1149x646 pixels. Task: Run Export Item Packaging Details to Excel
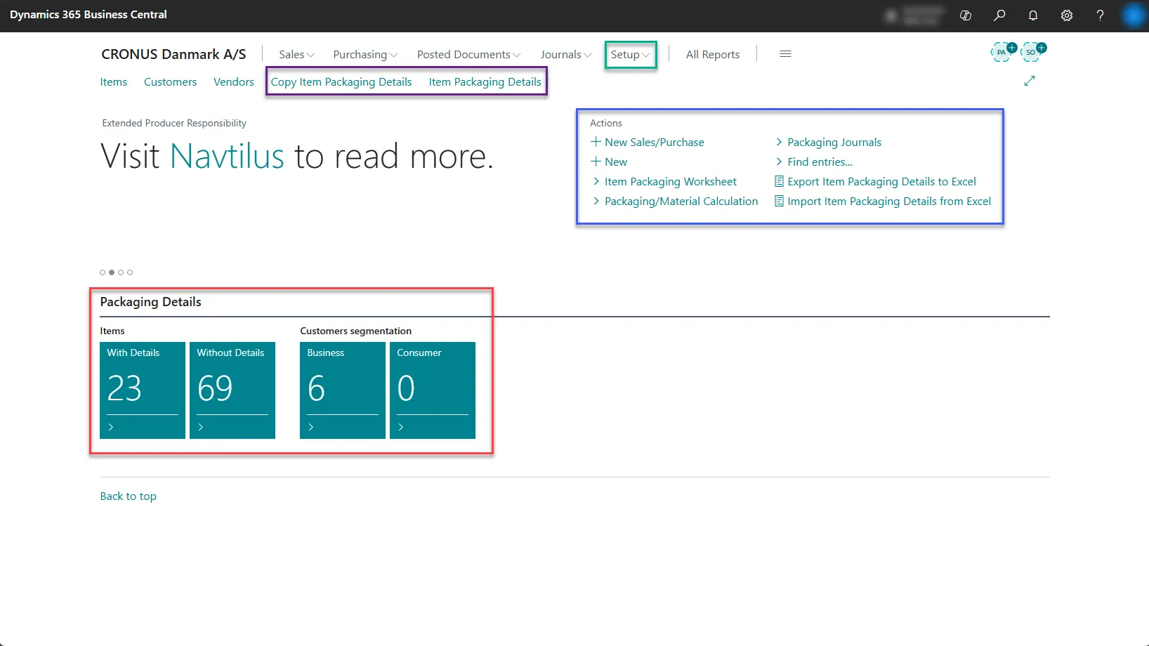[875, 181]
